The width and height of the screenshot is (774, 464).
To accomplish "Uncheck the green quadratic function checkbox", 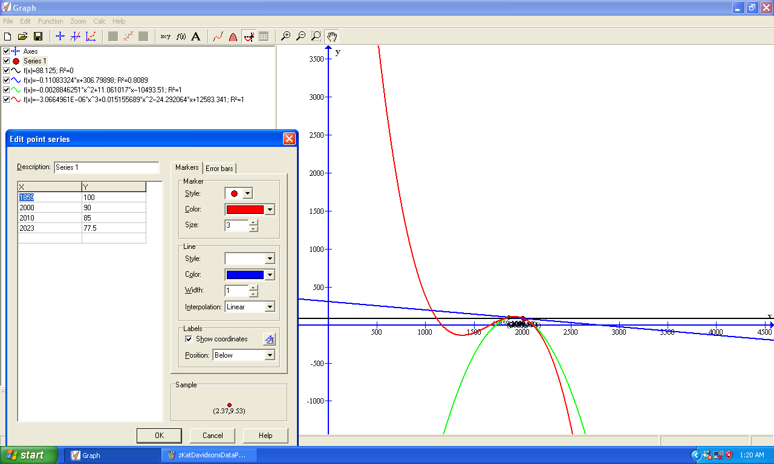I will pos(6,89).
